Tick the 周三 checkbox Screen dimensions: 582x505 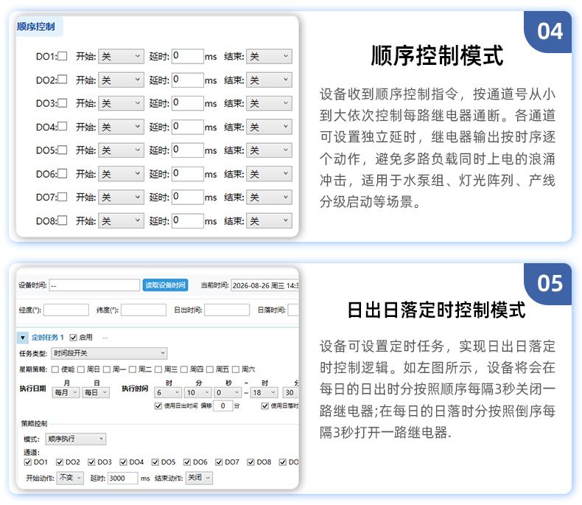click(x=158, y=369)
